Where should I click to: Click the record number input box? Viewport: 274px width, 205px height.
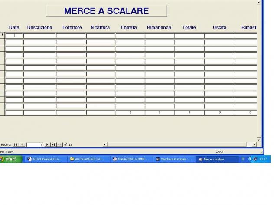pyautogui.click(x=35, y=145)
